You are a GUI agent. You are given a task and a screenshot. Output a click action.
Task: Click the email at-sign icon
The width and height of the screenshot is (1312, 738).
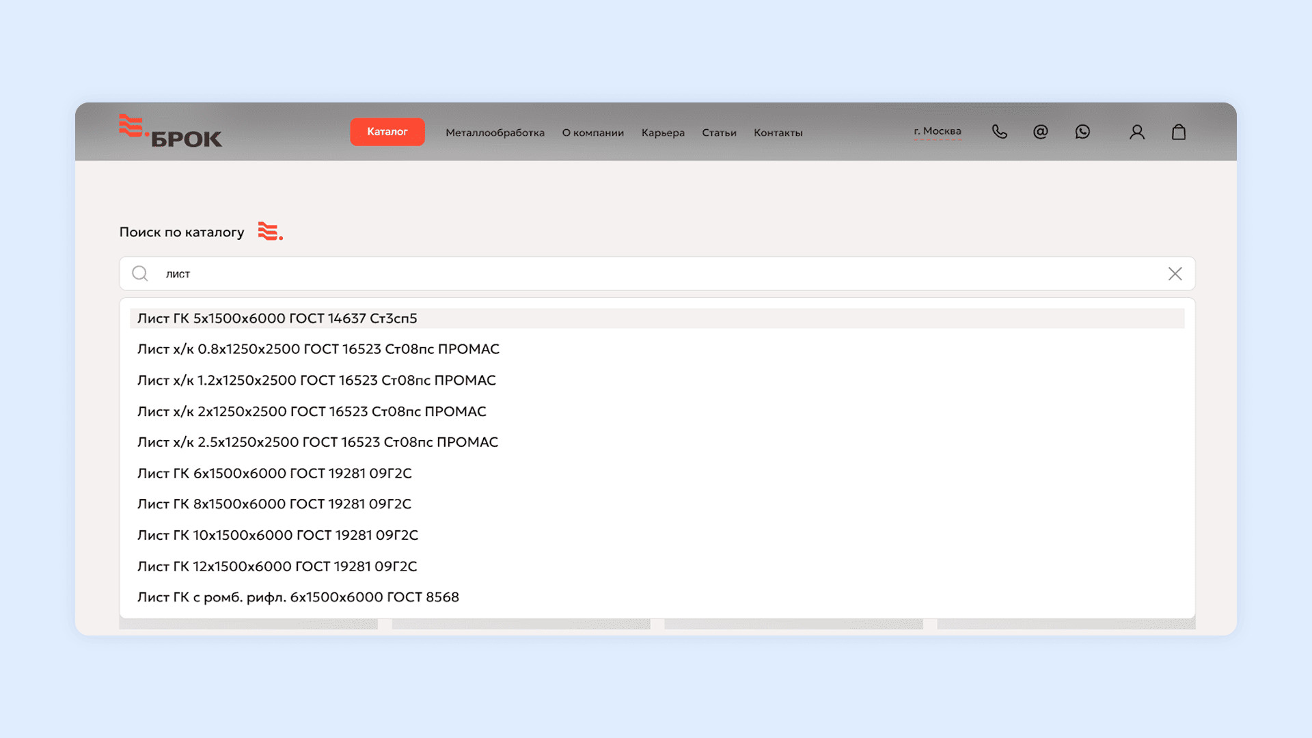(1040, 132)
